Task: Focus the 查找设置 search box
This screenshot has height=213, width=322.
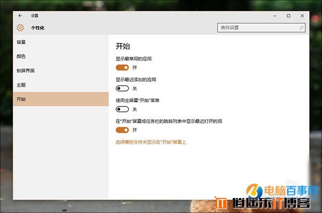Action: pos(261,27)
